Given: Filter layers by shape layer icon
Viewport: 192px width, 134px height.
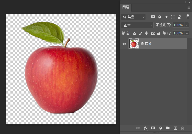Looking at the screenshot, I should (x=173, y=17).
